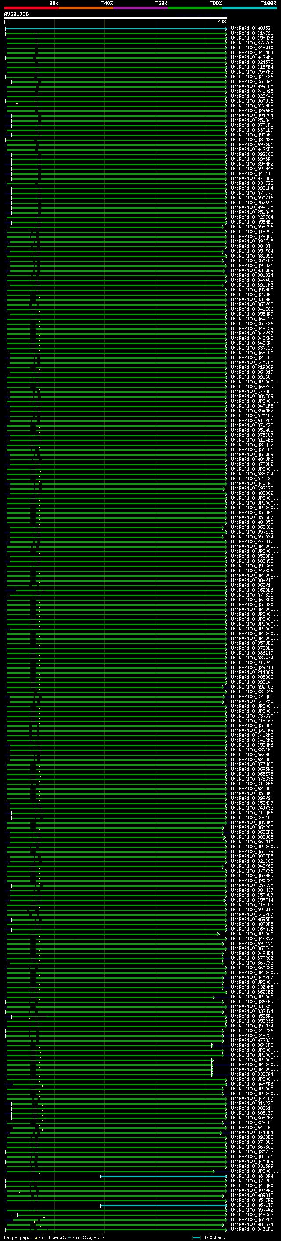Select hit label UniRef100_Q963B8
This screenshot has width=281, height=1241.
coord(252,1138)
